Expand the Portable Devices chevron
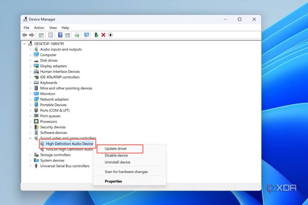The width and height of the screenshot is (308, 205). 30,105
